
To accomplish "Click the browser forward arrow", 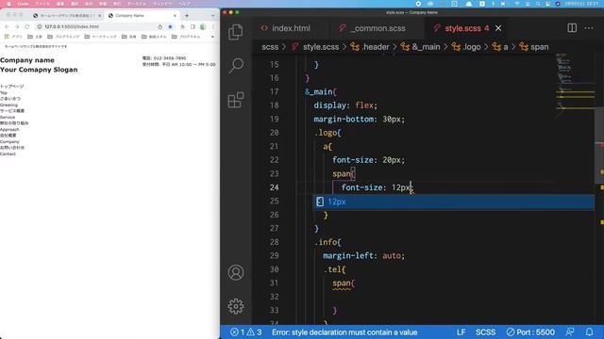I will (17, 26).
